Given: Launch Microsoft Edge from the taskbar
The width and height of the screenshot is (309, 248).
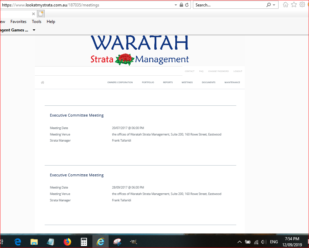Looking at the screenshot, I should [x=18, y=242].
